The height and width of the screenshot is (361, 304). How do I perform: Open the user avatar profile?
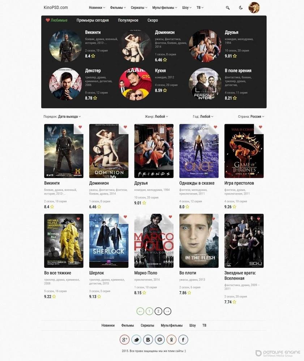click(254, 8)
